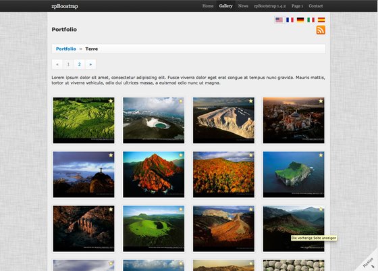Toggle star on the red mountain thumbnail
Screen dimensions: 378x271
(181, 155)
